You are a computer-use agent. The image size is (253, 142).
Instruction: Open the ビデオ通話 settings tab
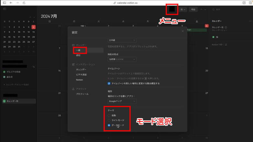tap(81, 75)
